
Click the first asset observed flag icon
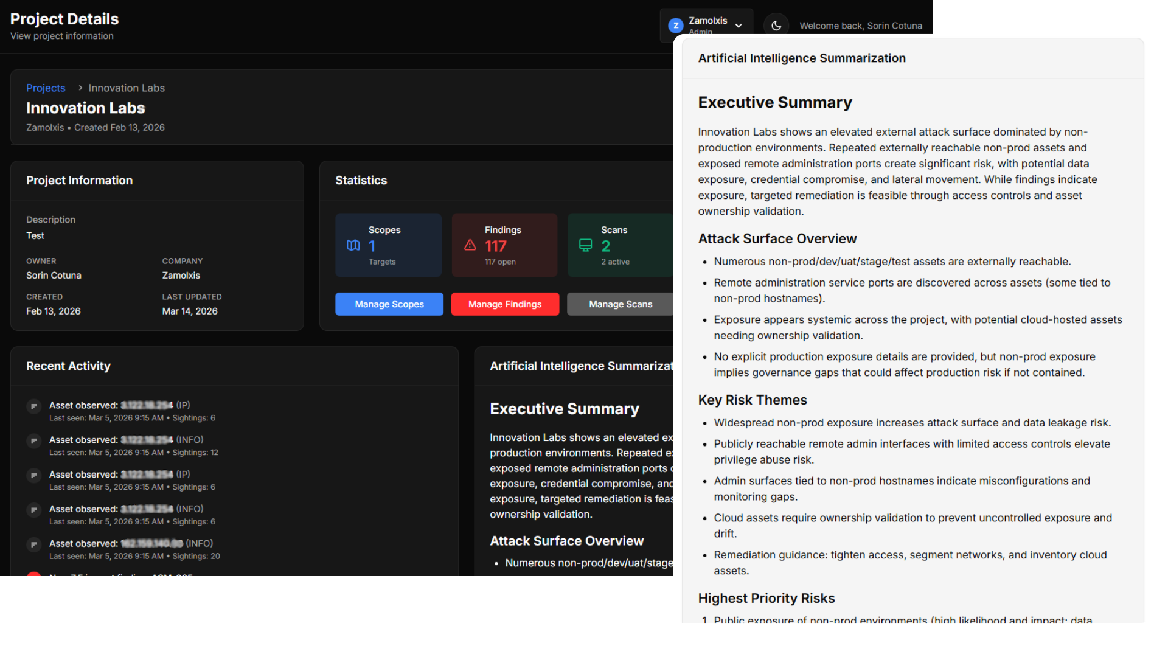pyautogui.click(x=34, y=406)
